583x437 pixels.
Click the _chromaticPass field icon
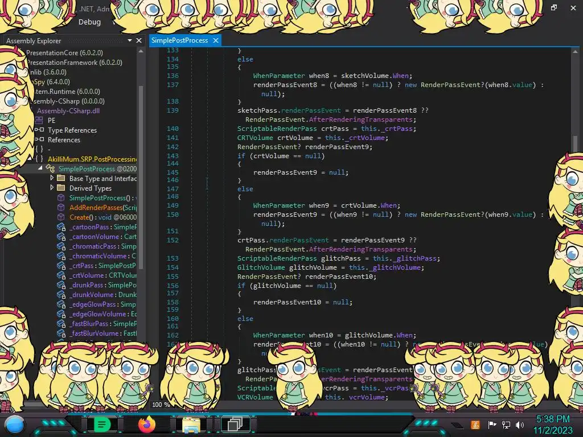click(61, 246)
